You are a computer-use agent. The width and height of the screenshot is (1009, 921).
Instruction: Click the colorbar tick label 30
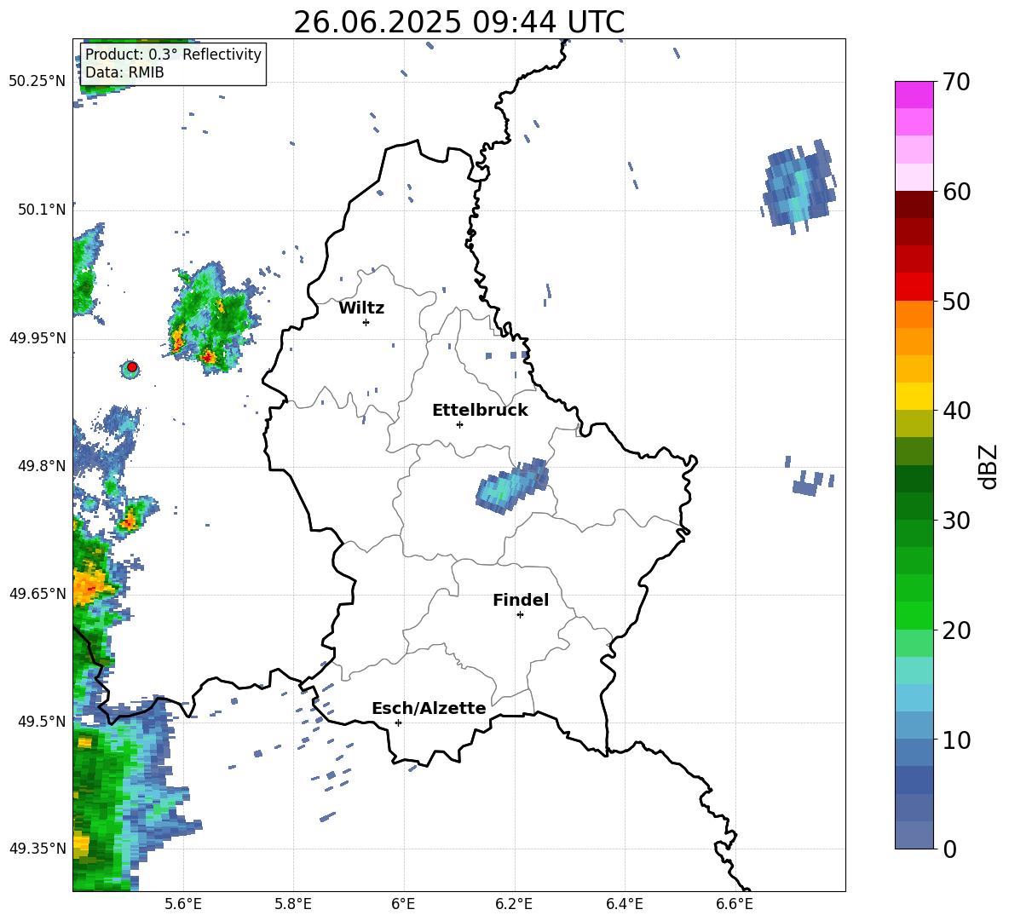[956, 521]
